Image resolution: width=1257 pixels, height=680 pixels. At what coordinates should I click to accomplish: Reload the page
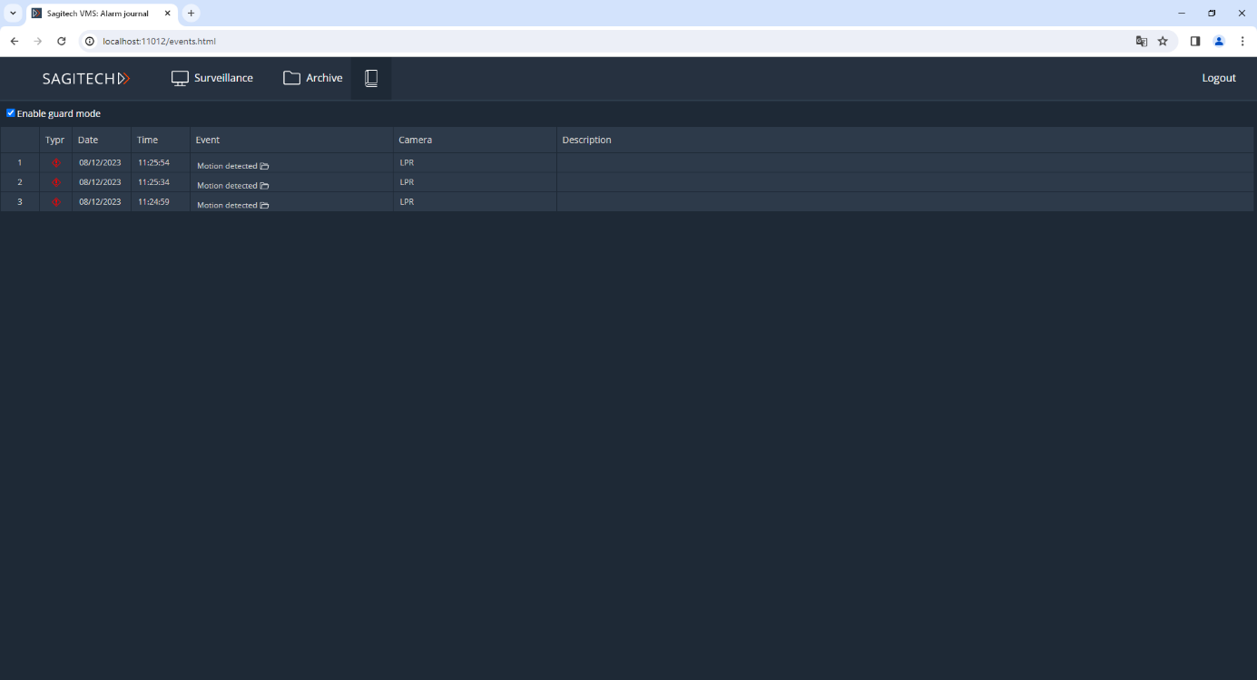pyautogui.click(x=62, y=41)
